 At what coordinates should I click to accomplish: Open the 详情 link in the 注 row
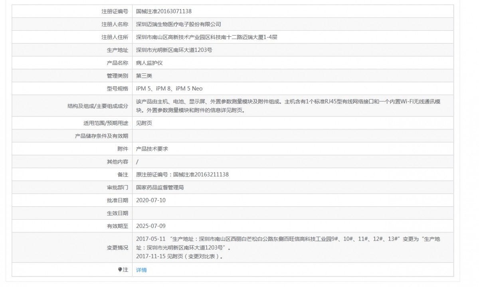pos(141,270)
